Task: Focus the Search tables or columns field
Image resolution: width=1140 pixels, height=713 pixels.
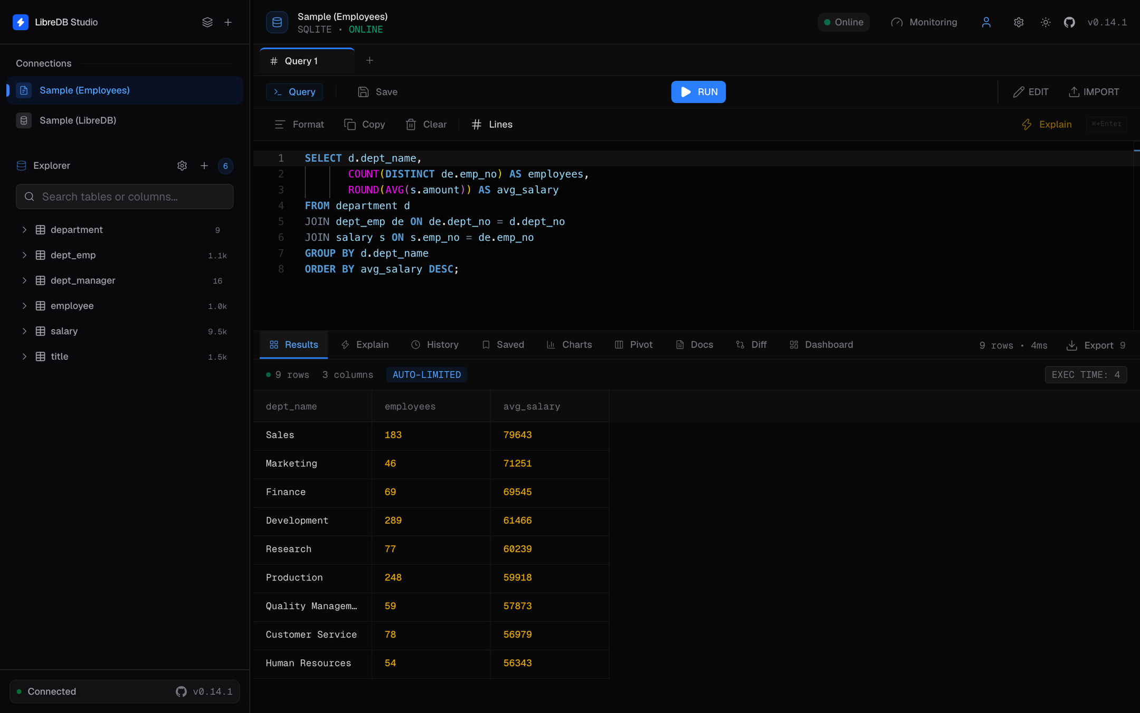Action: (125, 196)
